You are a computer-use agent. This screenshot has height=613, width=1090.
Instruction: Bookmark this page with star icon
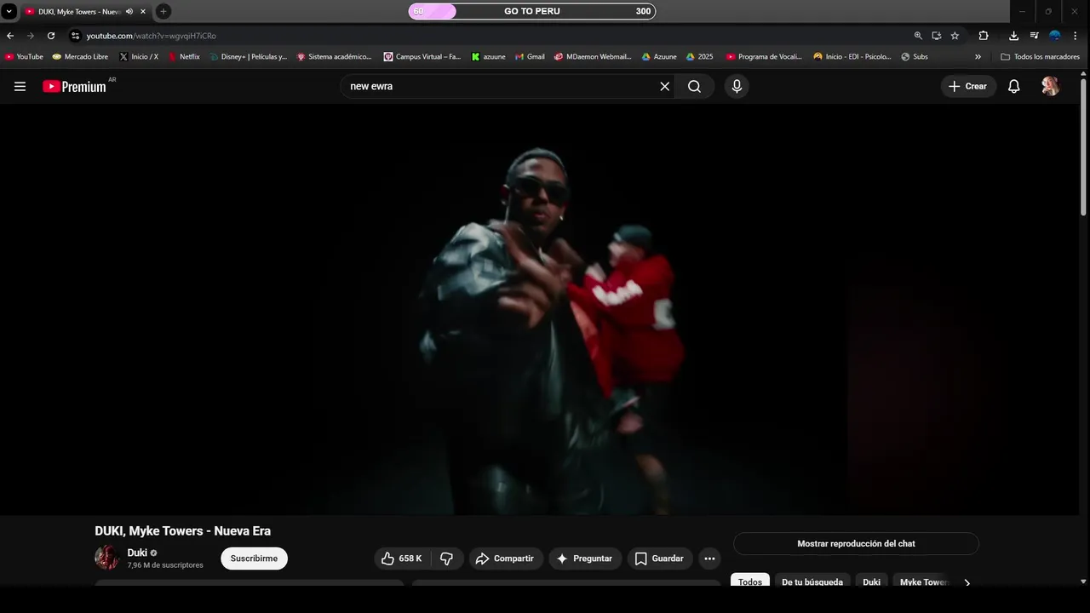pyautogui.click(x=955, y=36)
